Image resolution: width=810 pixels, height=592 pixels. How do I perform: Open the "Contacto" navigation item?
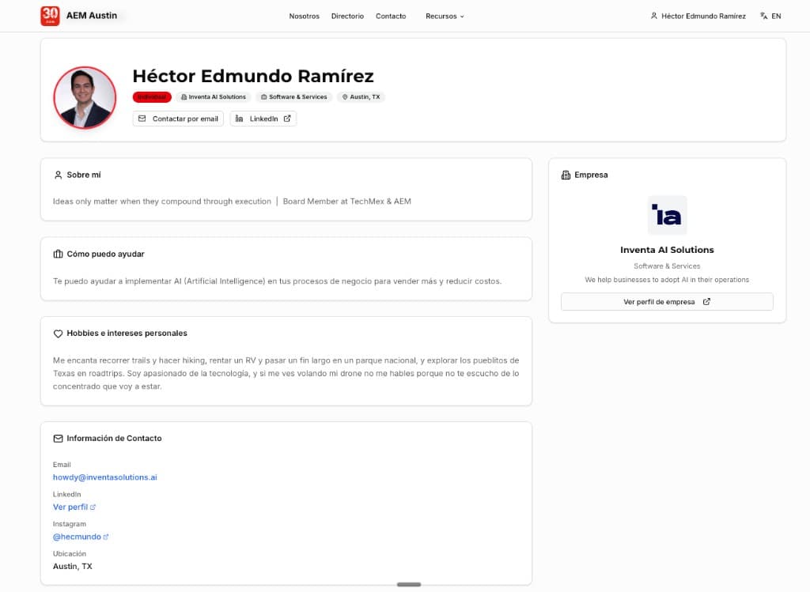click(x=391, y=15)
